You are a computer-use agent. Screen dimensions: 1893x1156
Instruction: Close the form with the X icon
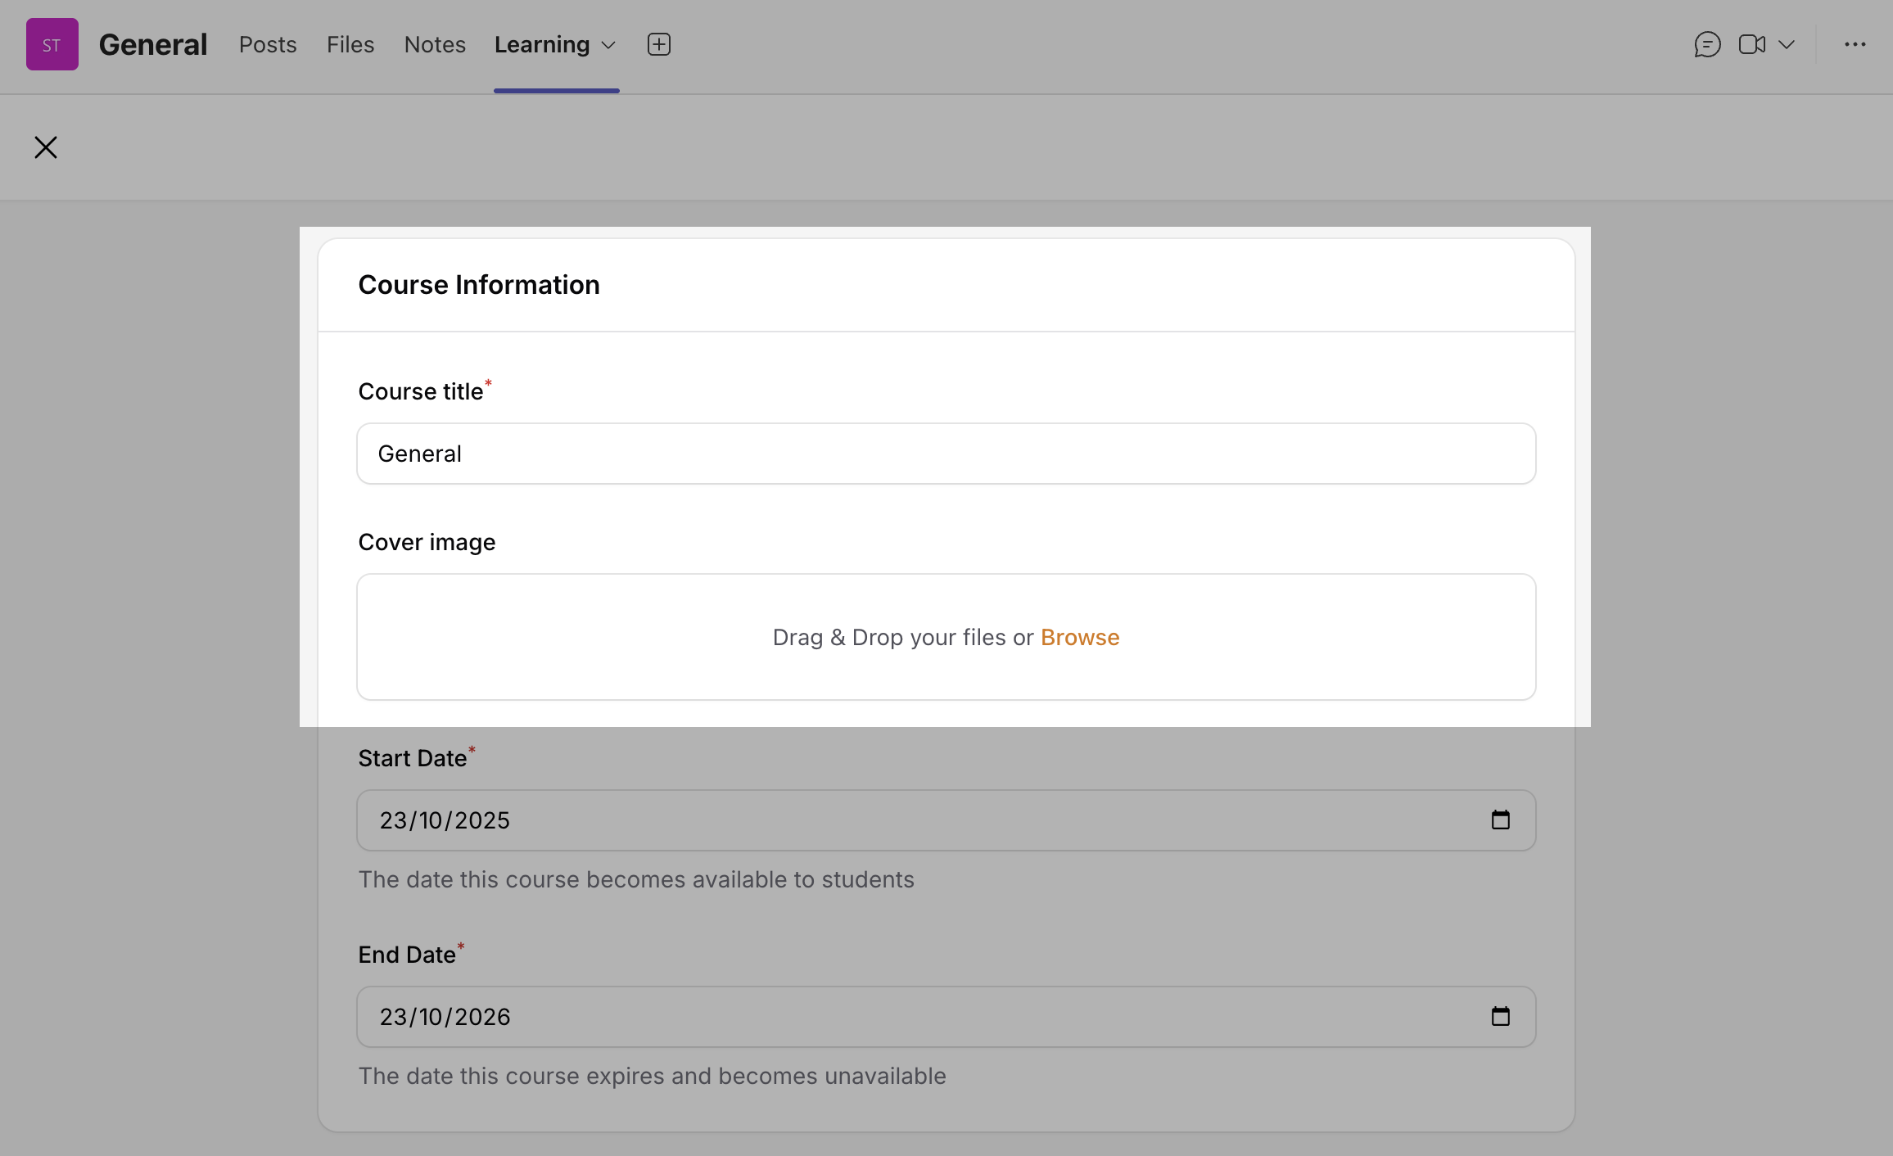pyautogui.click(x=46, y=147)
